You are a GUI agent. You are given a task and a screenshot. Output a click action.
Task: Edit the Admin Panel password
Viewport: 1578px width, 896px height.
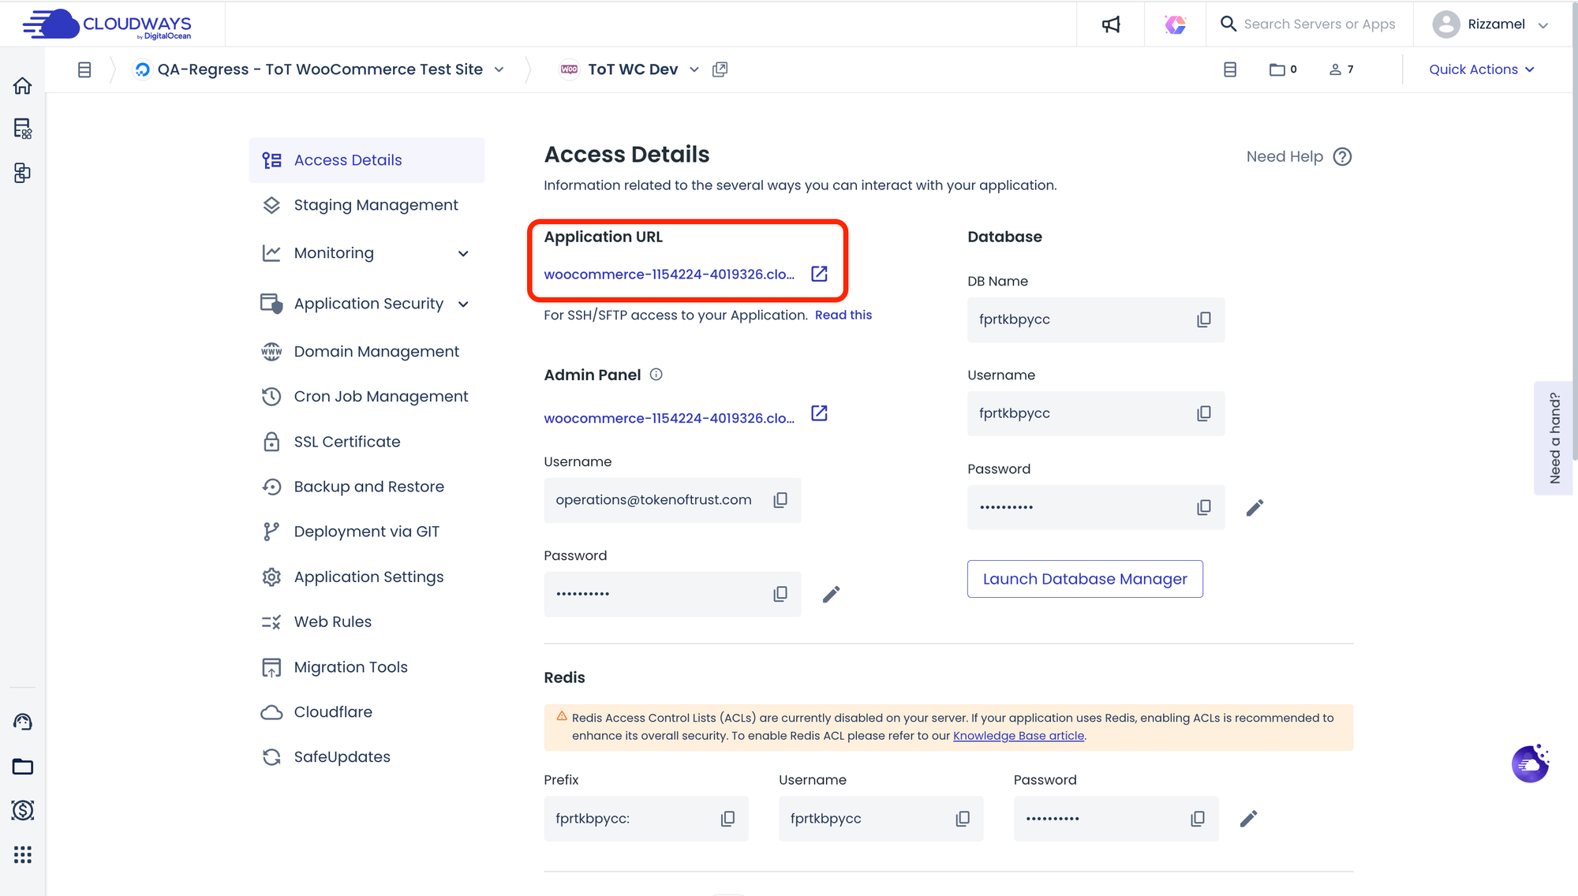coord(831,594)
